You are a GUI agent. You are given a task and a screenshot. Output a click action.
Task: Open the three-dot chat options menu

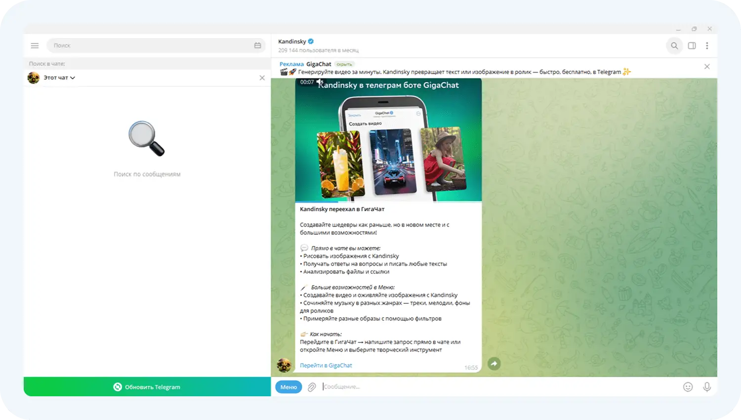coord(707,45)
